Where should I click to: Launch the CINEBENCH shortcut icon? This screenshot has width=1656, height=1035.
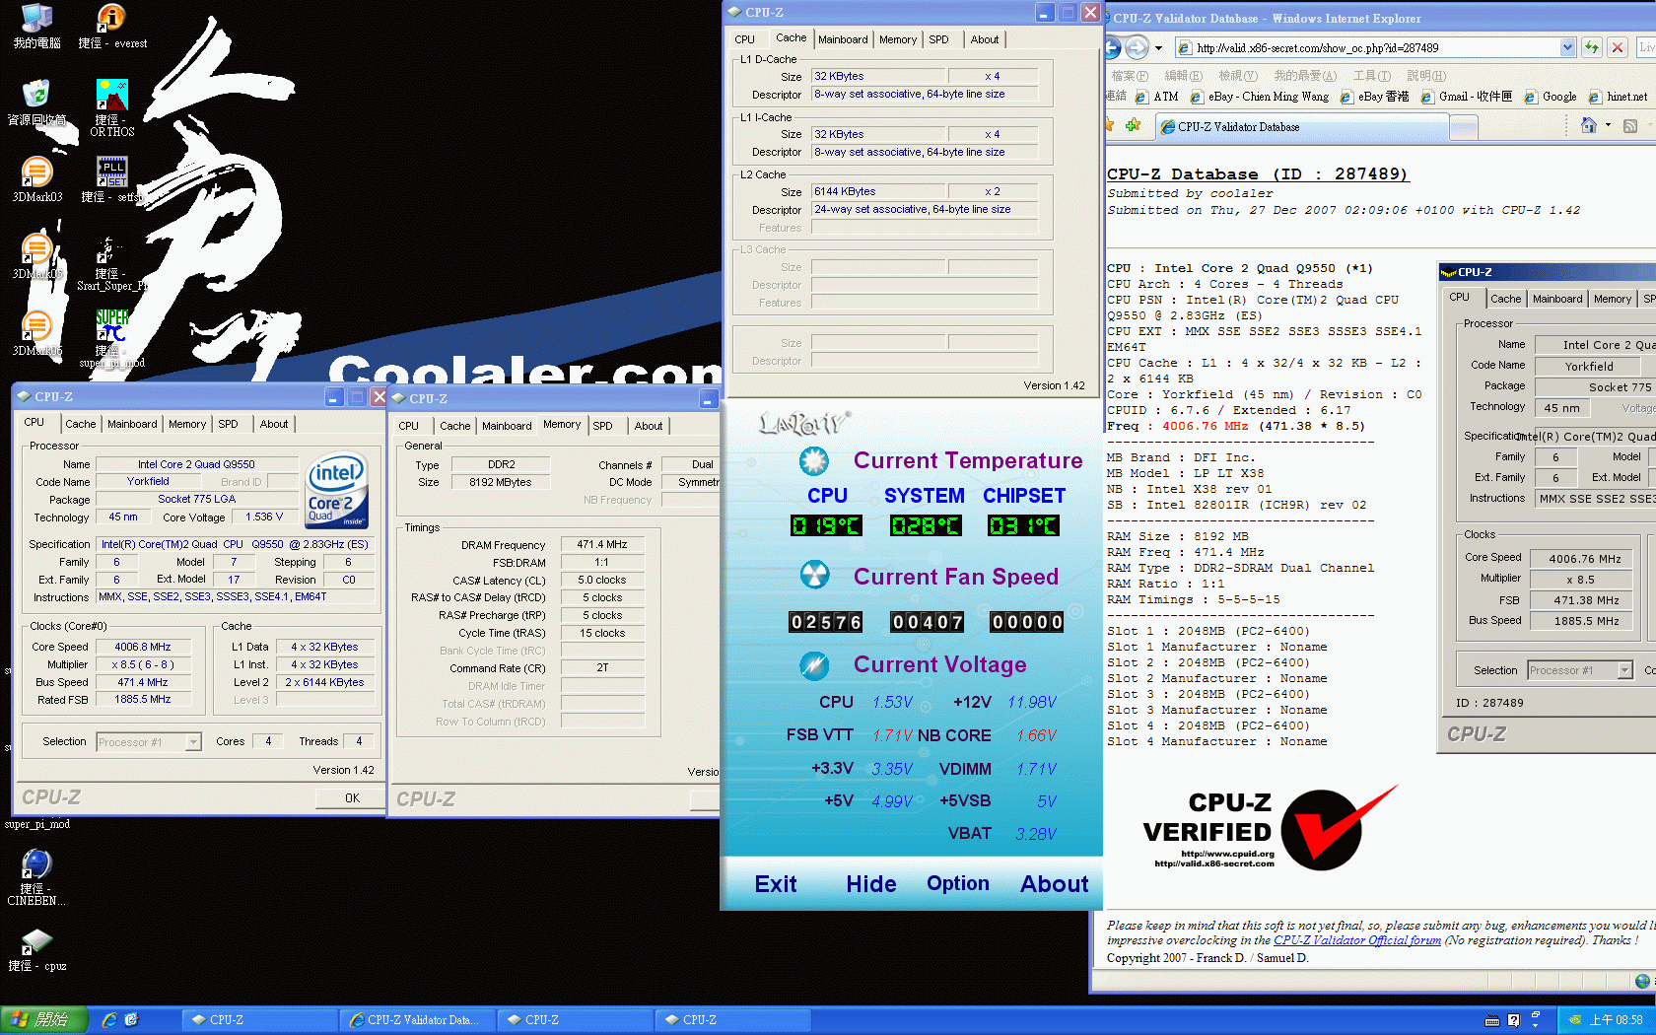tap(36, 863)
